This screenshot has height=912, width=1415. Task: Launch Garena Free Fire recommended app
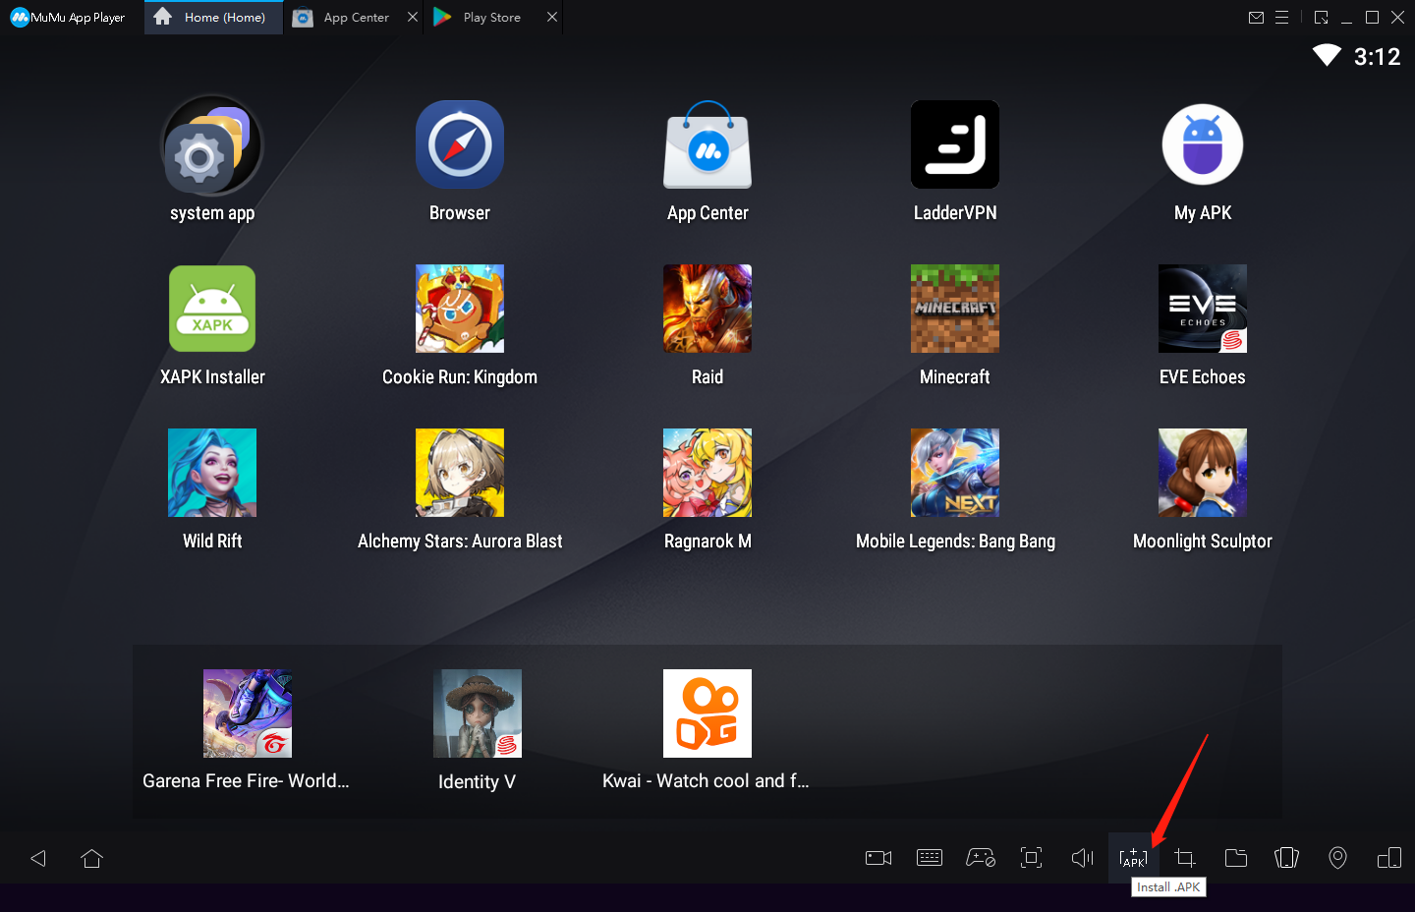pos(248,713)
